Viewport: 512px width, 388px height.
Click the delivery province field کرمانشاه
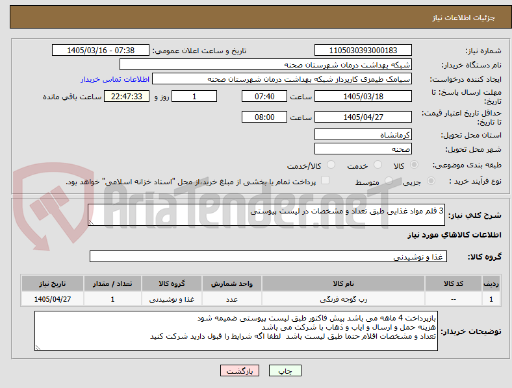coord(363,134)
